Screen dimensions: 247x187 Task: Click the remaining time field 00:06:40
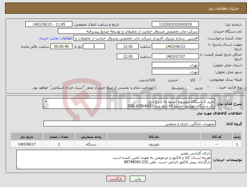pyautogui.click(x=61, y=46)
